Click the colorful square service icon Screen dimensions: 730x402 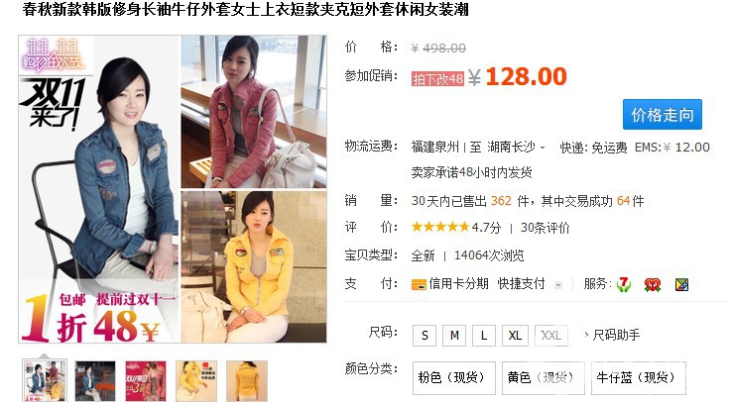click(x=681, y=284)
